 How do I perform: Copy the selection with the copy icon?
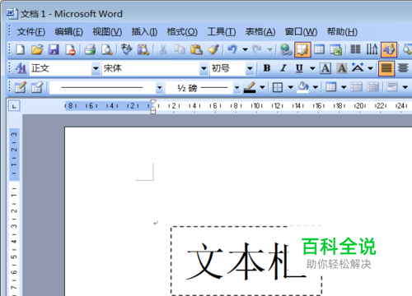(180, 50)
